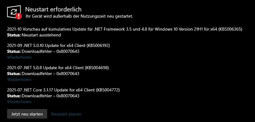Select the .NET 5.0.8 update title

[x=58, y=68]
